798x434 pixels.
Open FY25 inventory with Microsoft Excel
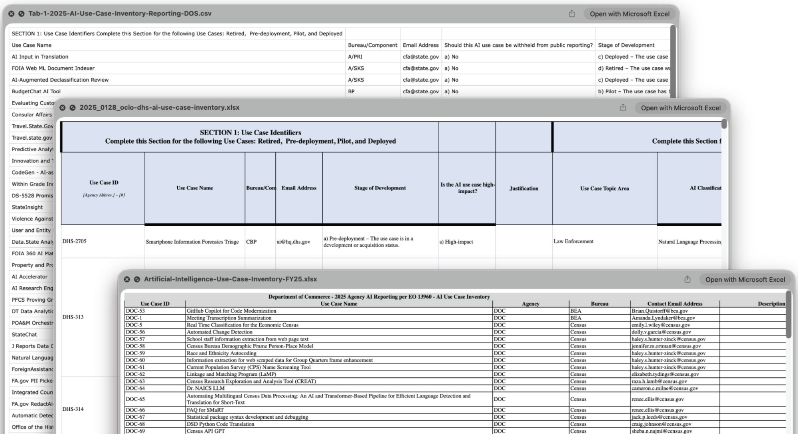click(x=745, y=279)
